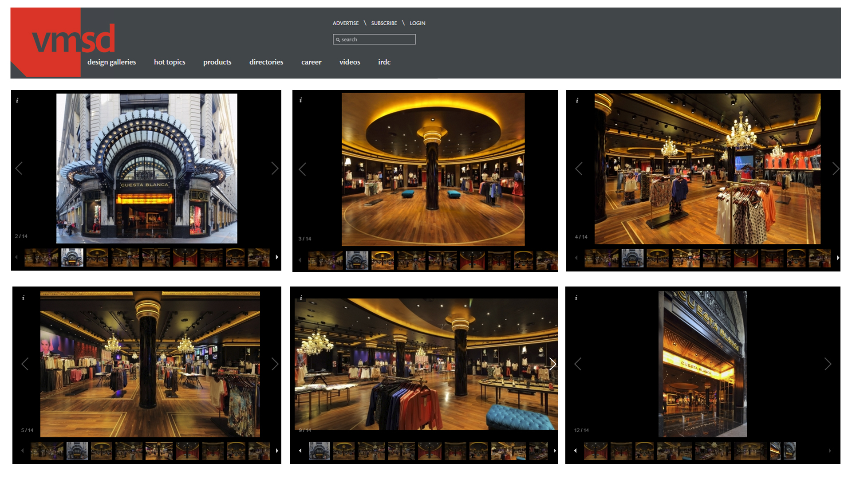The image size is (852, 479).
Task: Go to previous image in 3/14 gallery
Action: (x=302, y=169)
